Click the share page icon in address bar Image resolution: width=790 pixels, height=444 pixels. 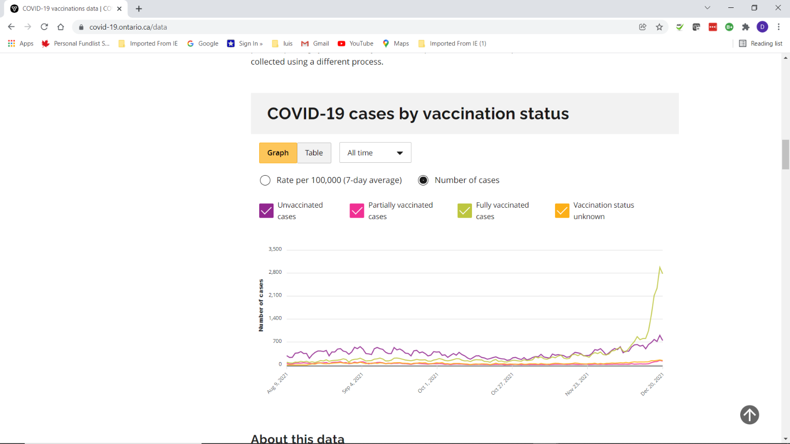click(642, 27)
